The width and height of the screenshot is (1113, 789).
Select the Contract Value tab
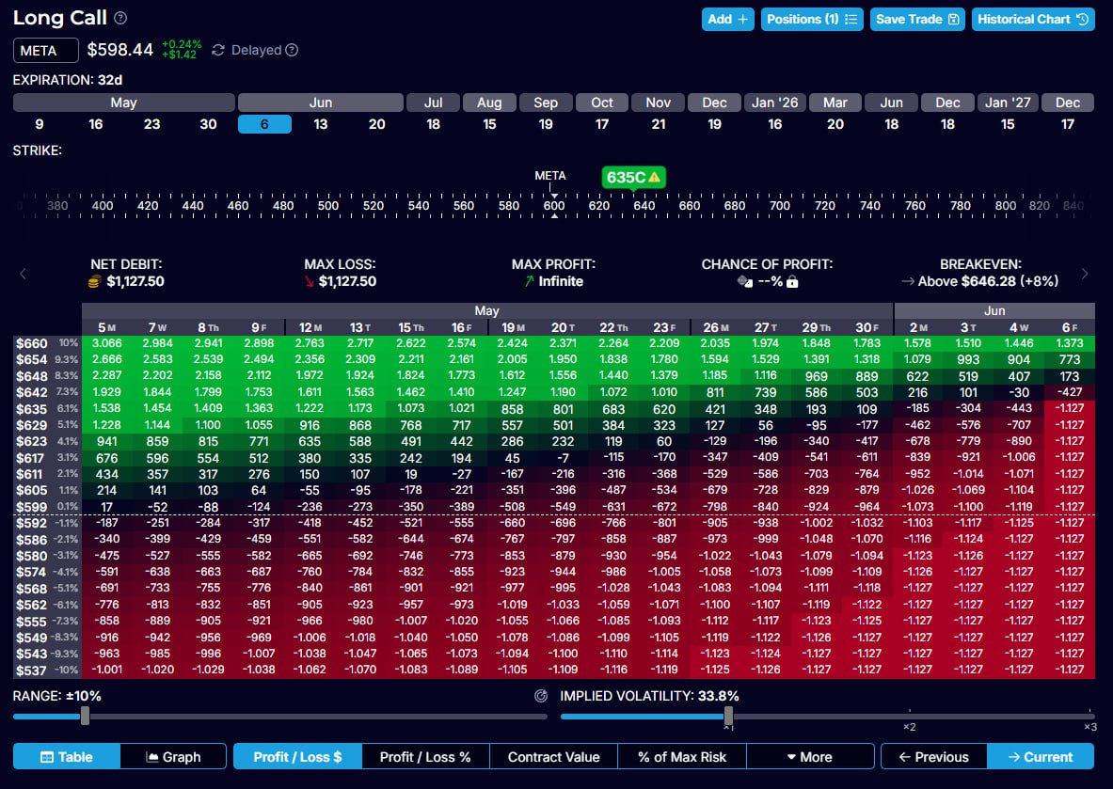coord(553,757)
